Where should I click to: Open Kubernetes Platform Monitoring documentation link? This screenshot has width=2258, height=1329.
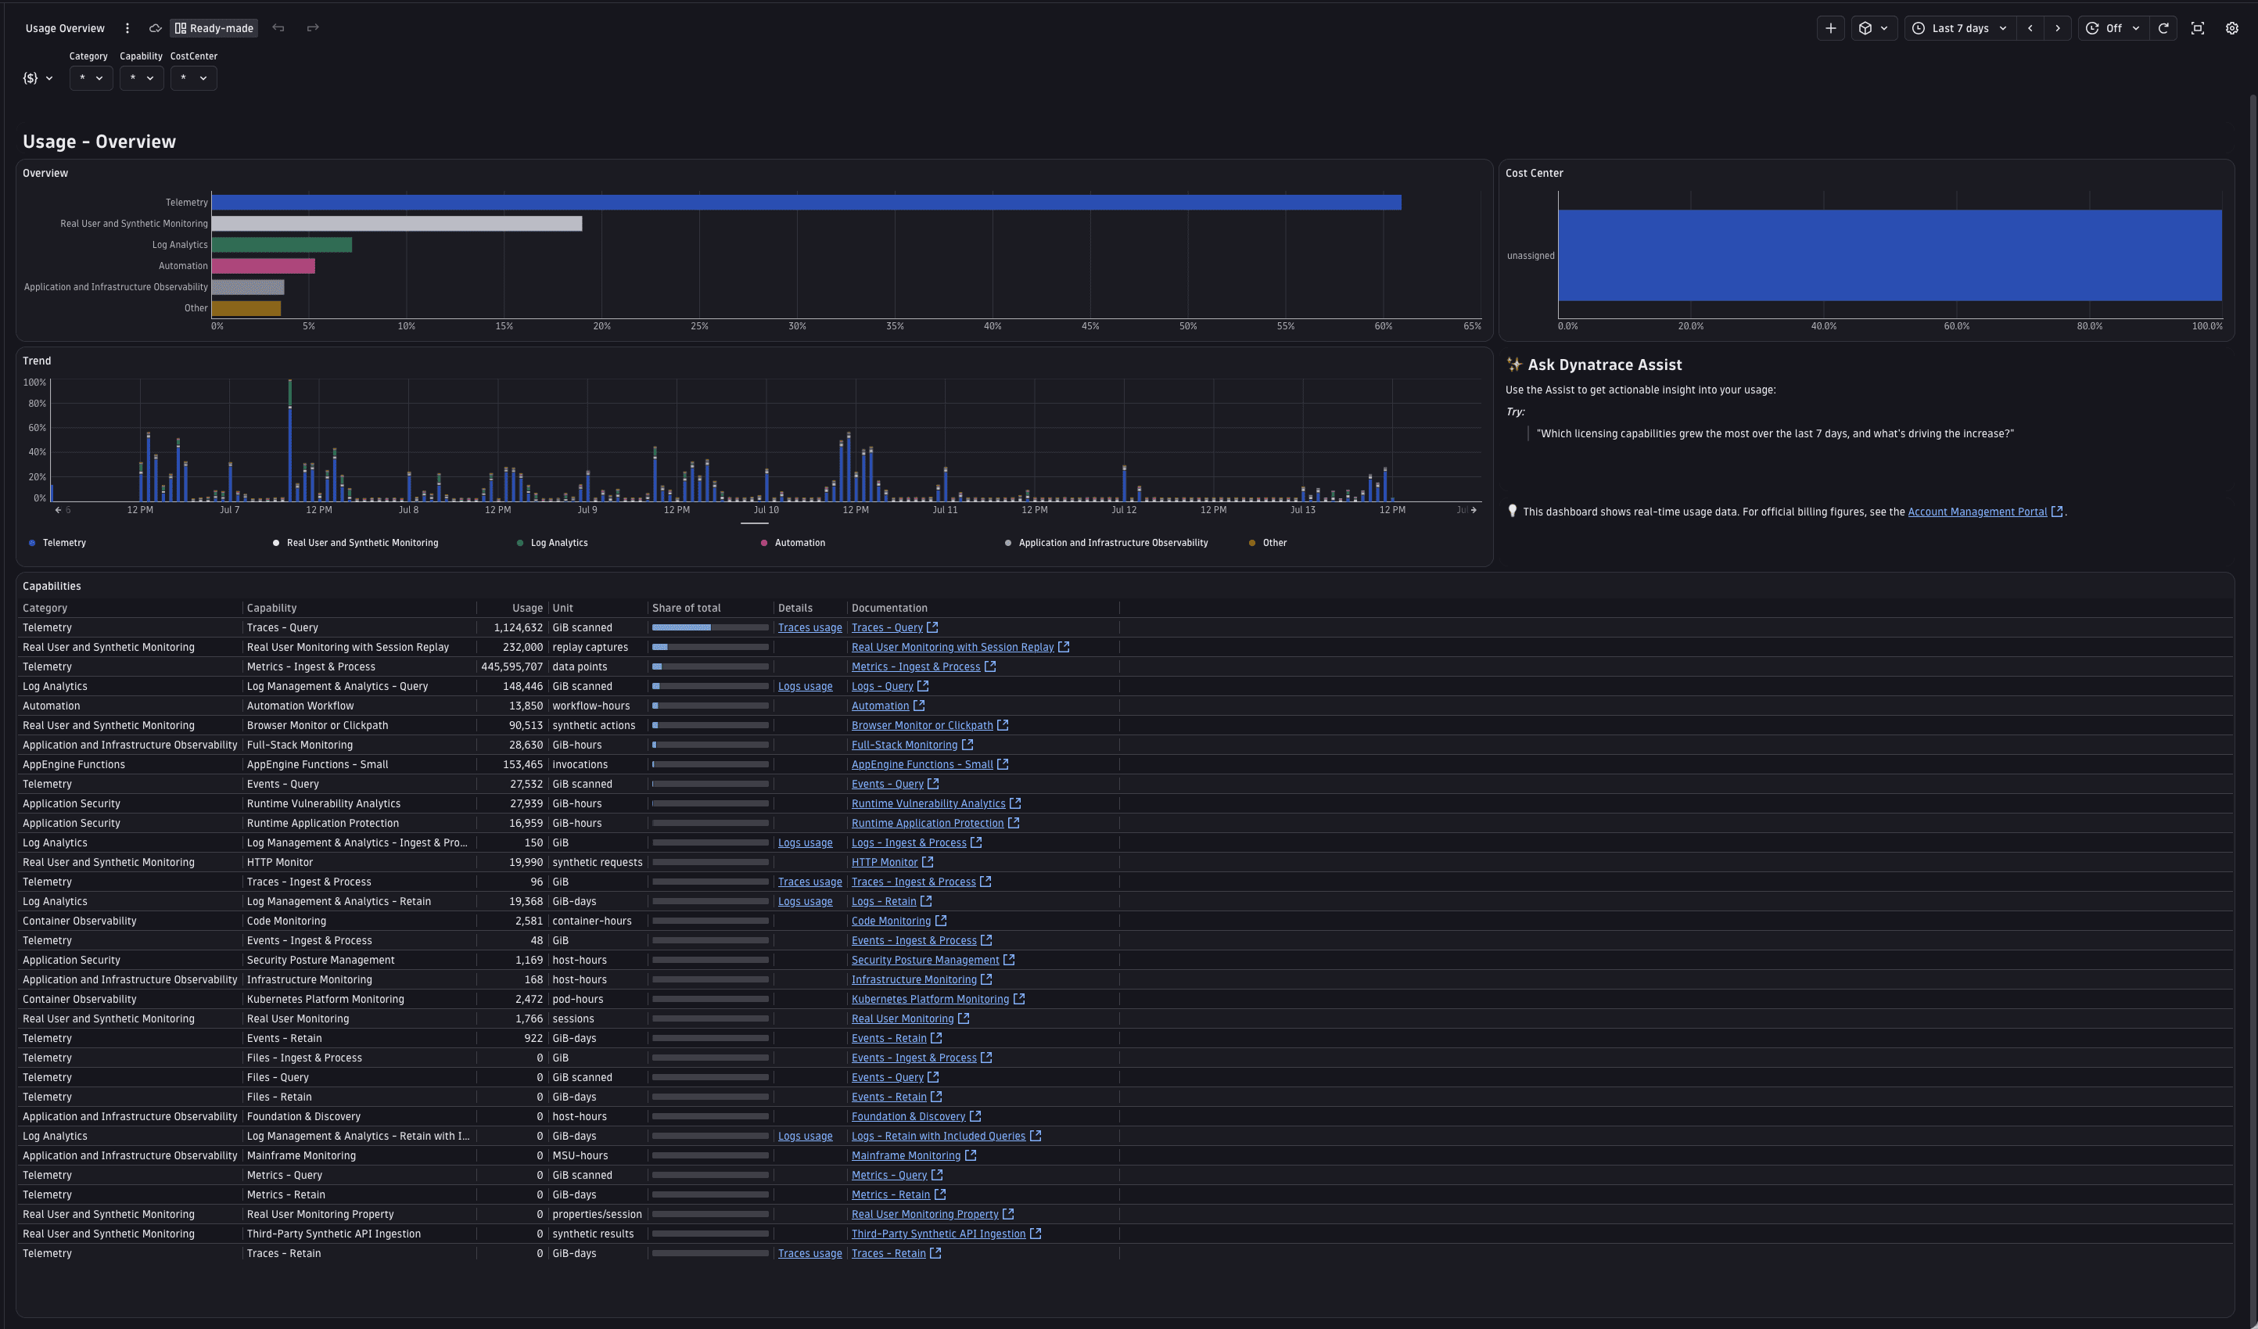[x=930, y=999]
